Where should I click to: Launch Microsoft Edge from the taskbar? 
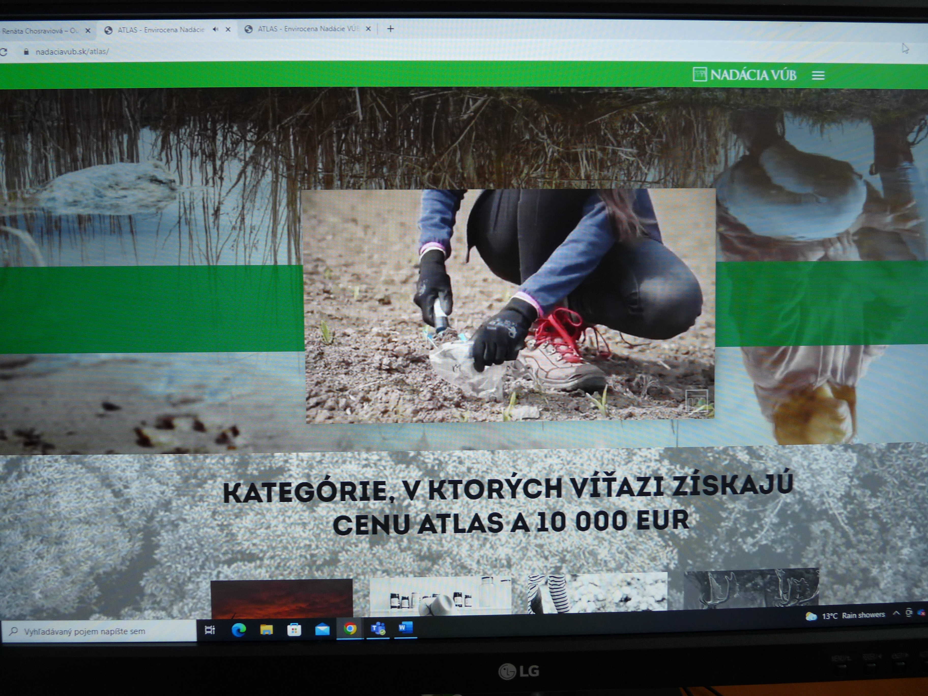pos(239,630)
